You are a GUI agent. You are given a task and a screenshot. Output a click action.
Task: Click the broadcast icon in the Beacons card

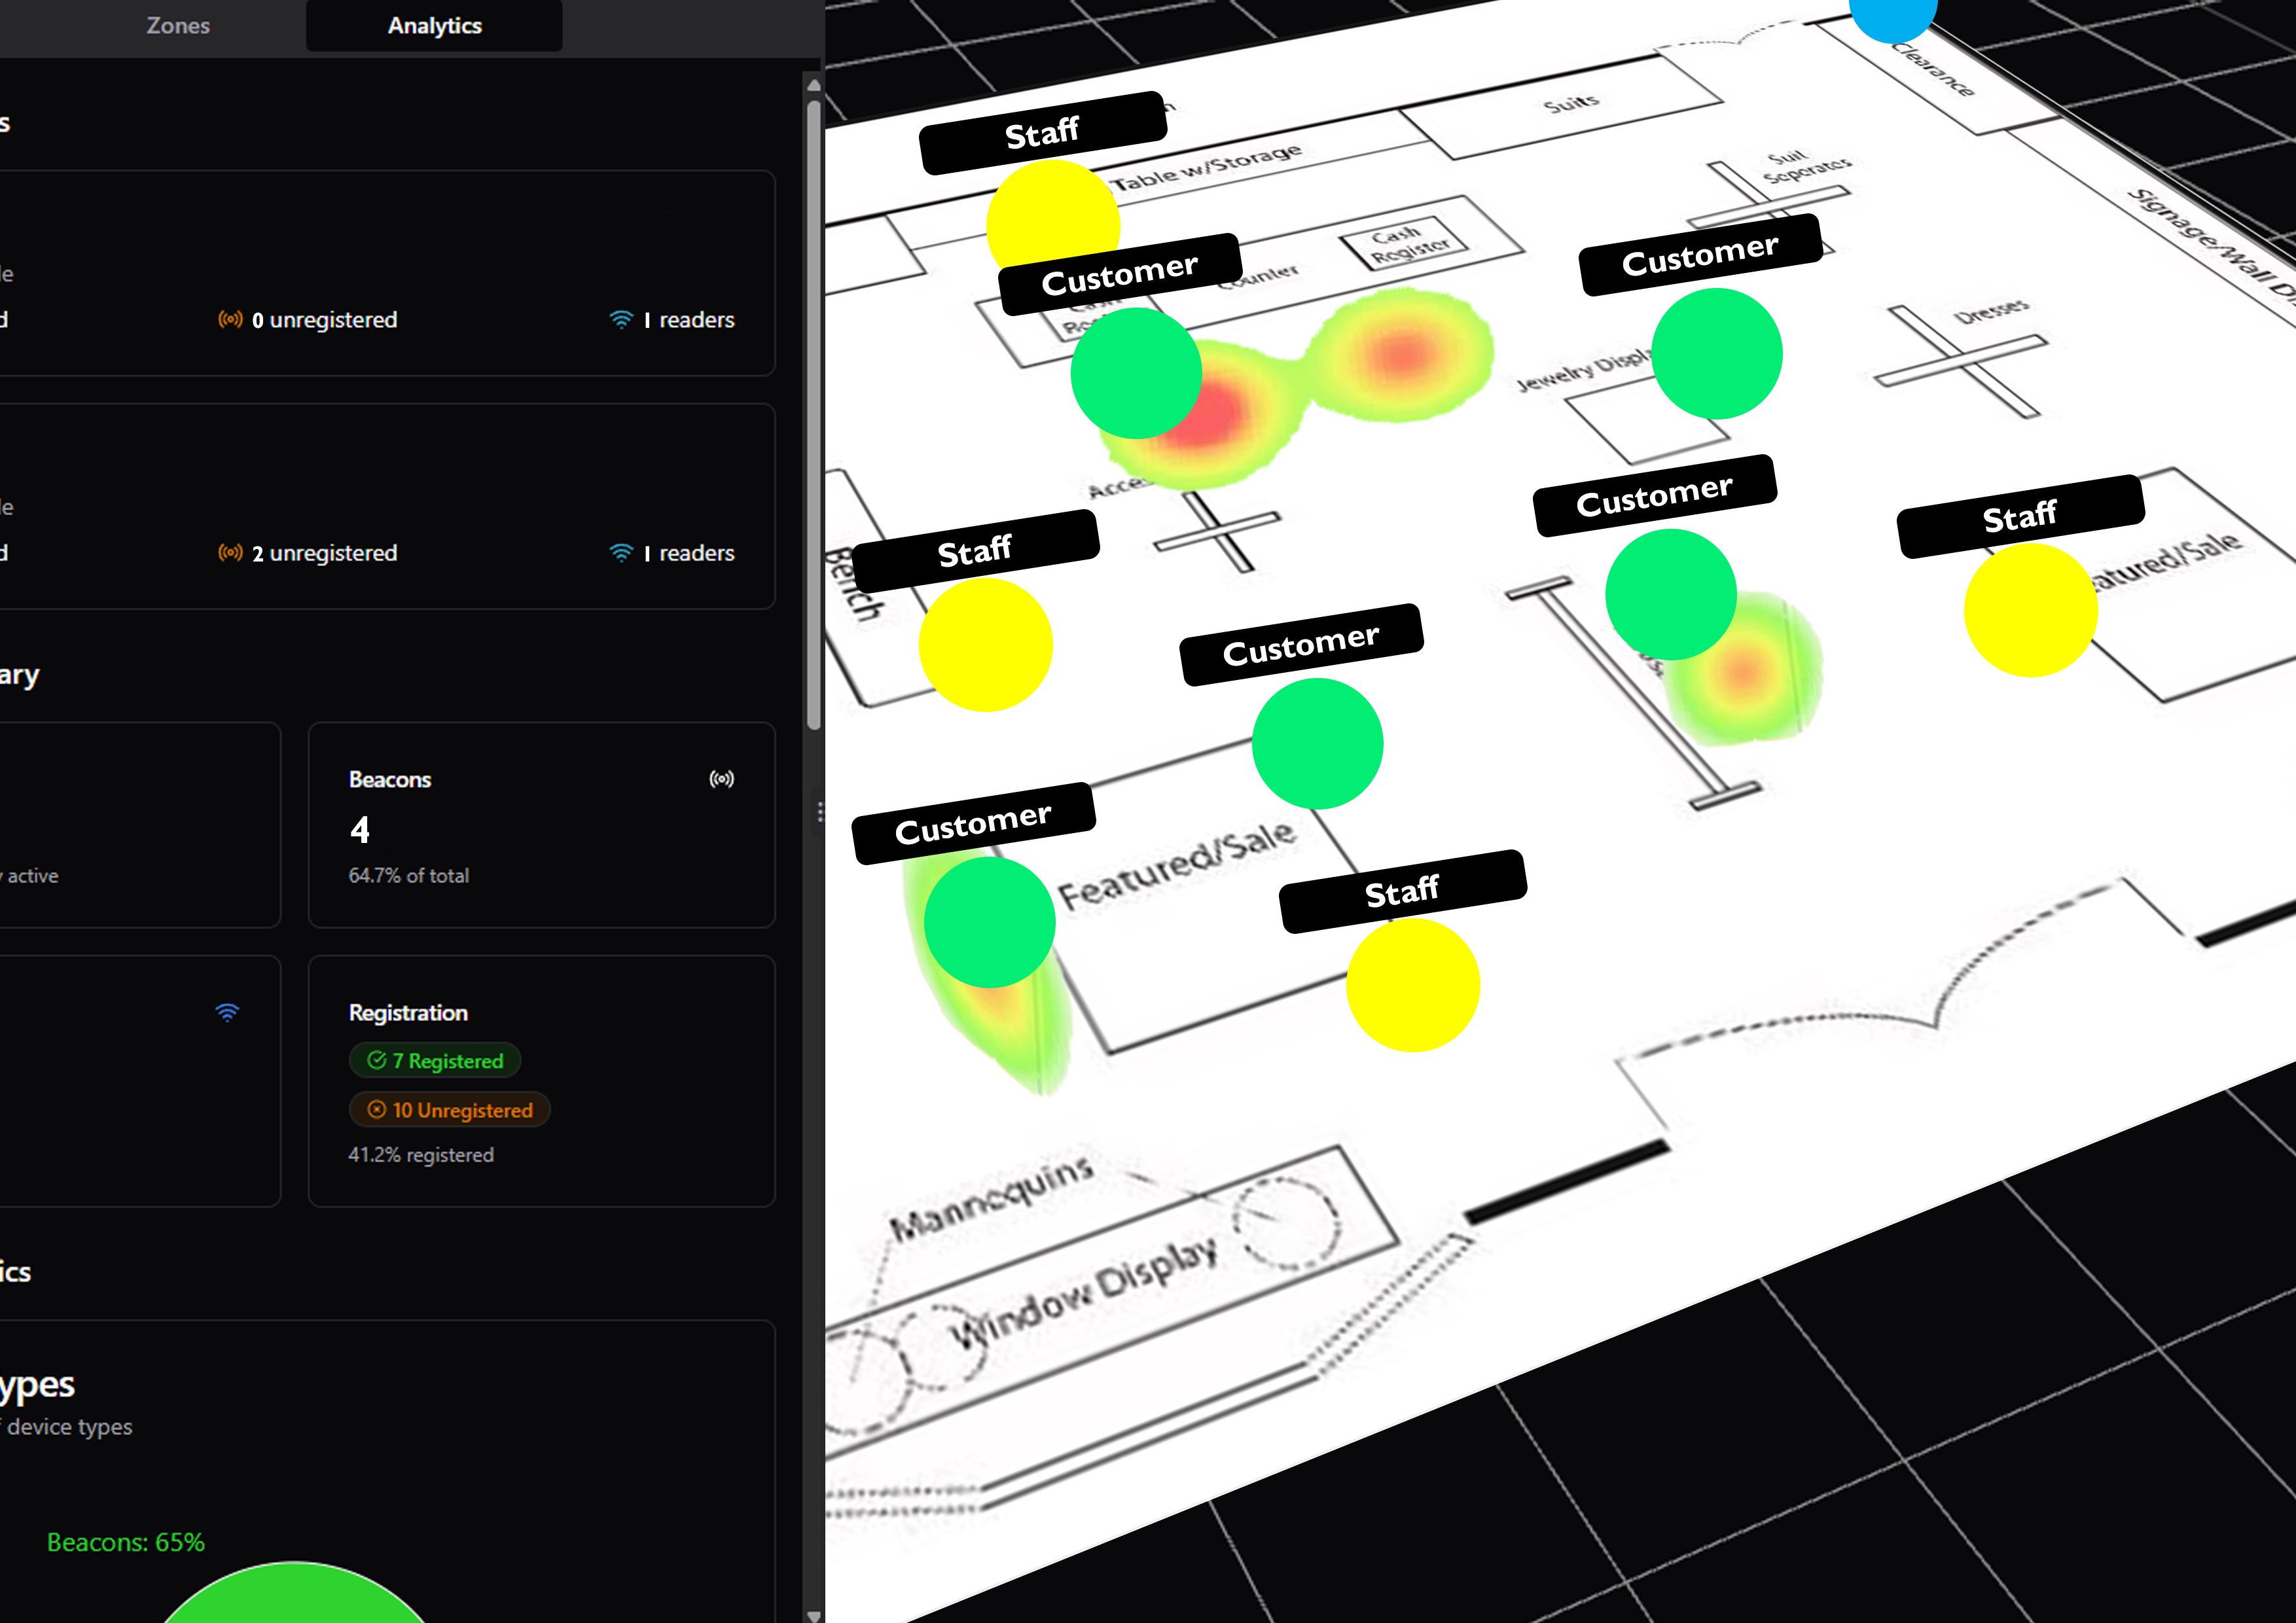point(722,779)
